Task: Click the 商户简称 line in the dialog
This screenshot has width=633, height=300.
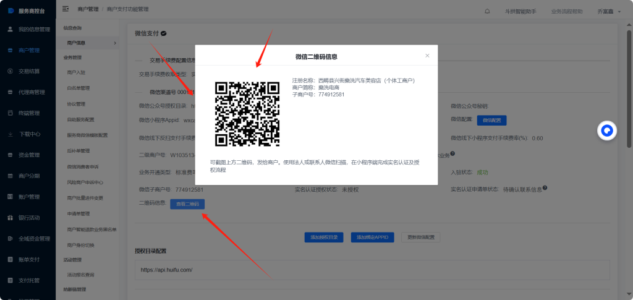Action: coord(316,88)
